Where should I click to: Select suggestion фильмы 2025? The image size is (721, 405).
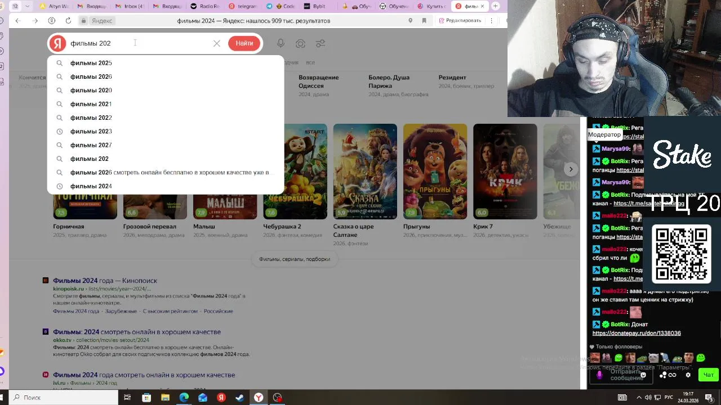click(x=166, y=63)
